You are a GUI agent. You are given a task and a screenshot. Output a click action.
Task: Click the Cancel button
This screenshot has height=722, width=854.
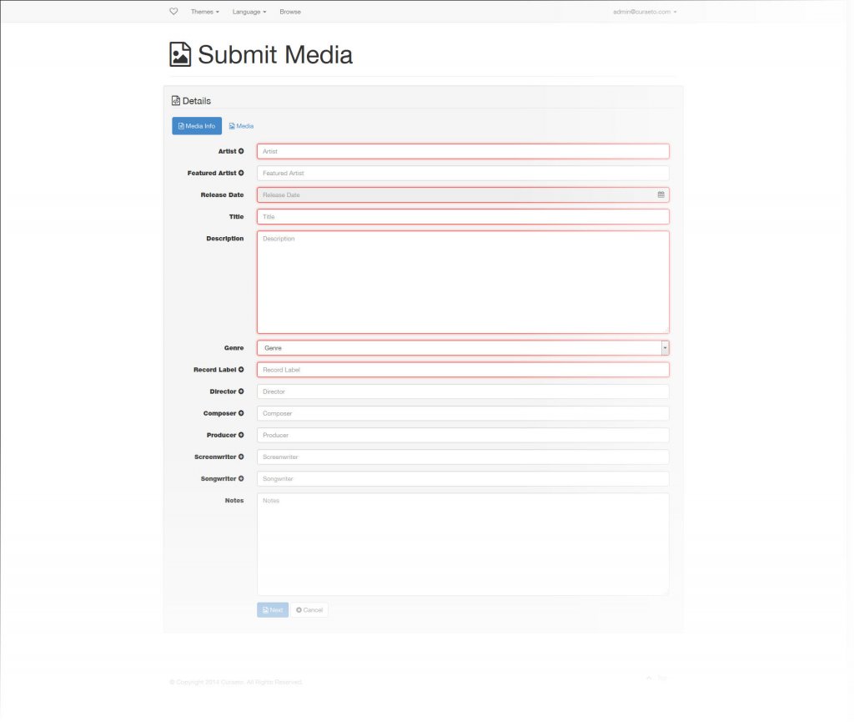tap(309, 610)
